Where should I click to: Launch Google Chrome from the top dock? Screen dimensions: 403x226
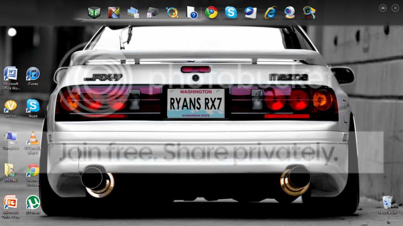click(x=211, y=12)
